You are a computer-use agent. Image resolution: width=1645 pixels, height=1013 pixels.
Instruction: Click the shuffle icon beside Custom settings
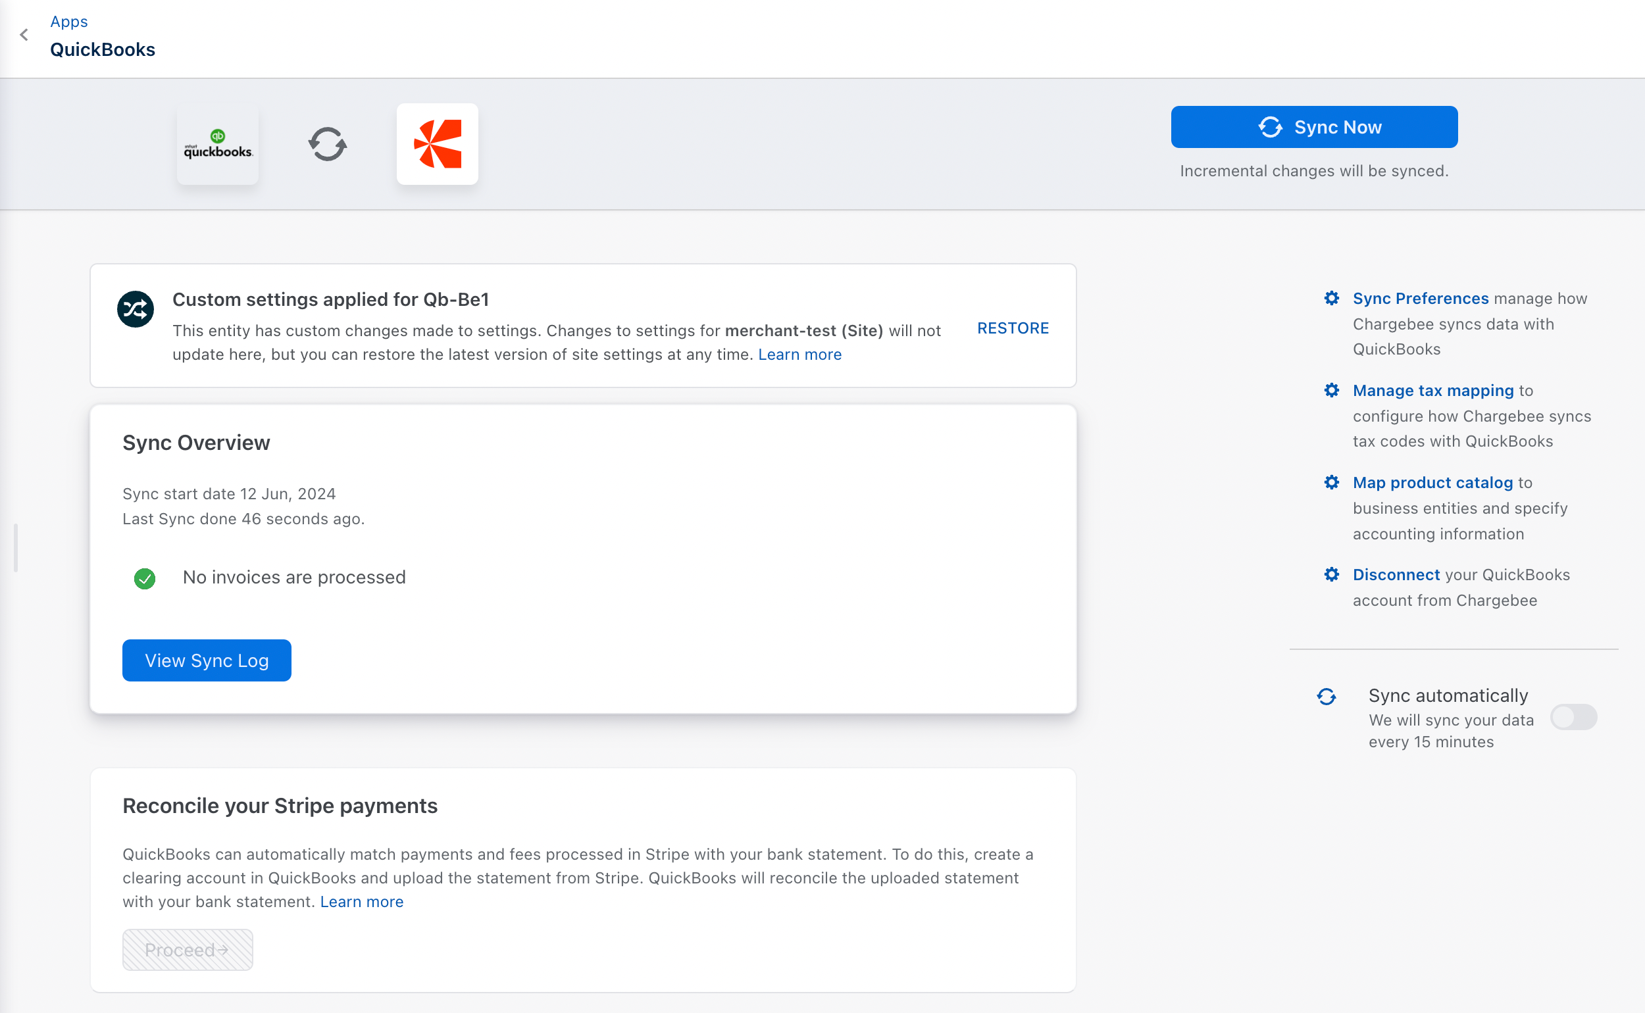click(x=136, y=309)
